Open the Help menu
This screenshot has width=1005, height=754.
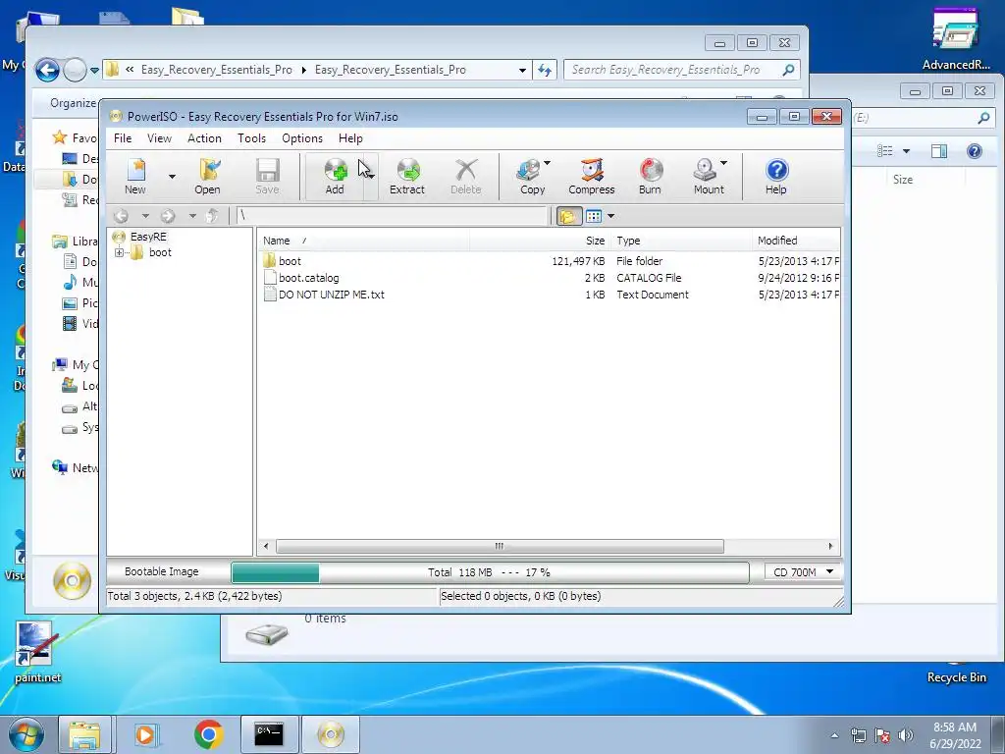(350, 138)
